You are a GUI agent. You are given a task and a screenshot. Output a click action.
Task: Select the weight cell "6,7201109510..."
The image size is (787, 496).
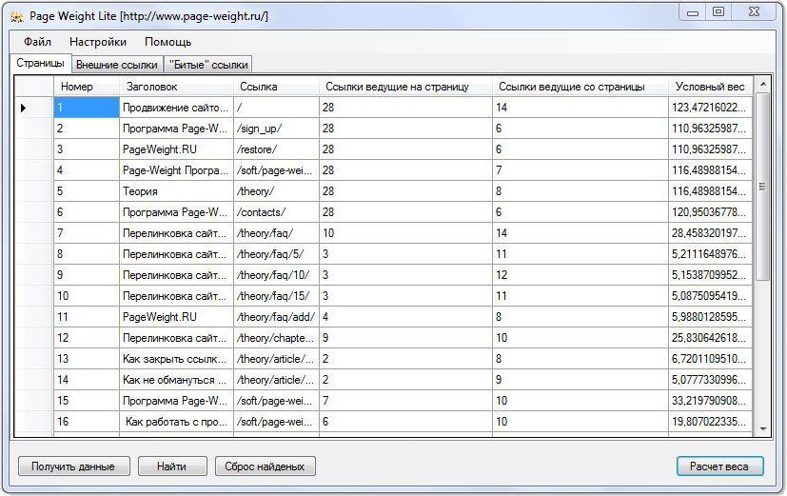[x=710, y=359]
